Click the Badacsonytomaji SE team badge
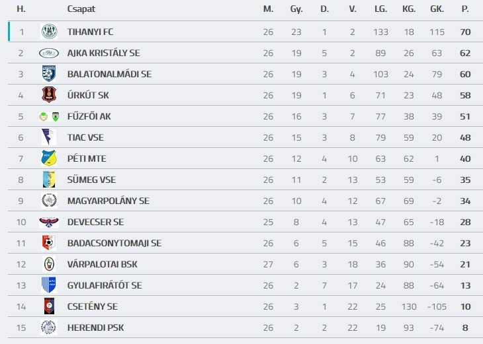This screenshot has height=344, width=483. 49,243
